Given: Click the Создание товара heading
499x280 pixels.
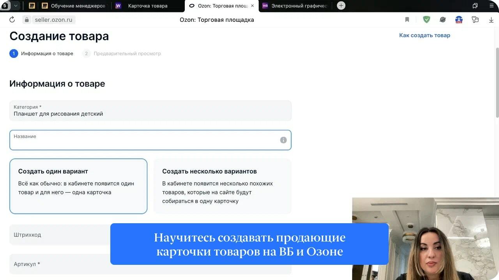Looking at the screenshot, I should tap(59, 36).
